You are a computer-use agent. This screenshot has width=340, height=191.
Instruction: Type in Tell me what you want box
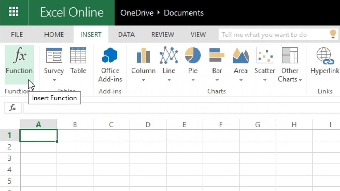(273, 35)
